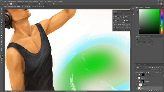Open the brush blend mode dropdown
Image resolution: width=164 pixels, height=92 pixels.
(x=22, y=4)
